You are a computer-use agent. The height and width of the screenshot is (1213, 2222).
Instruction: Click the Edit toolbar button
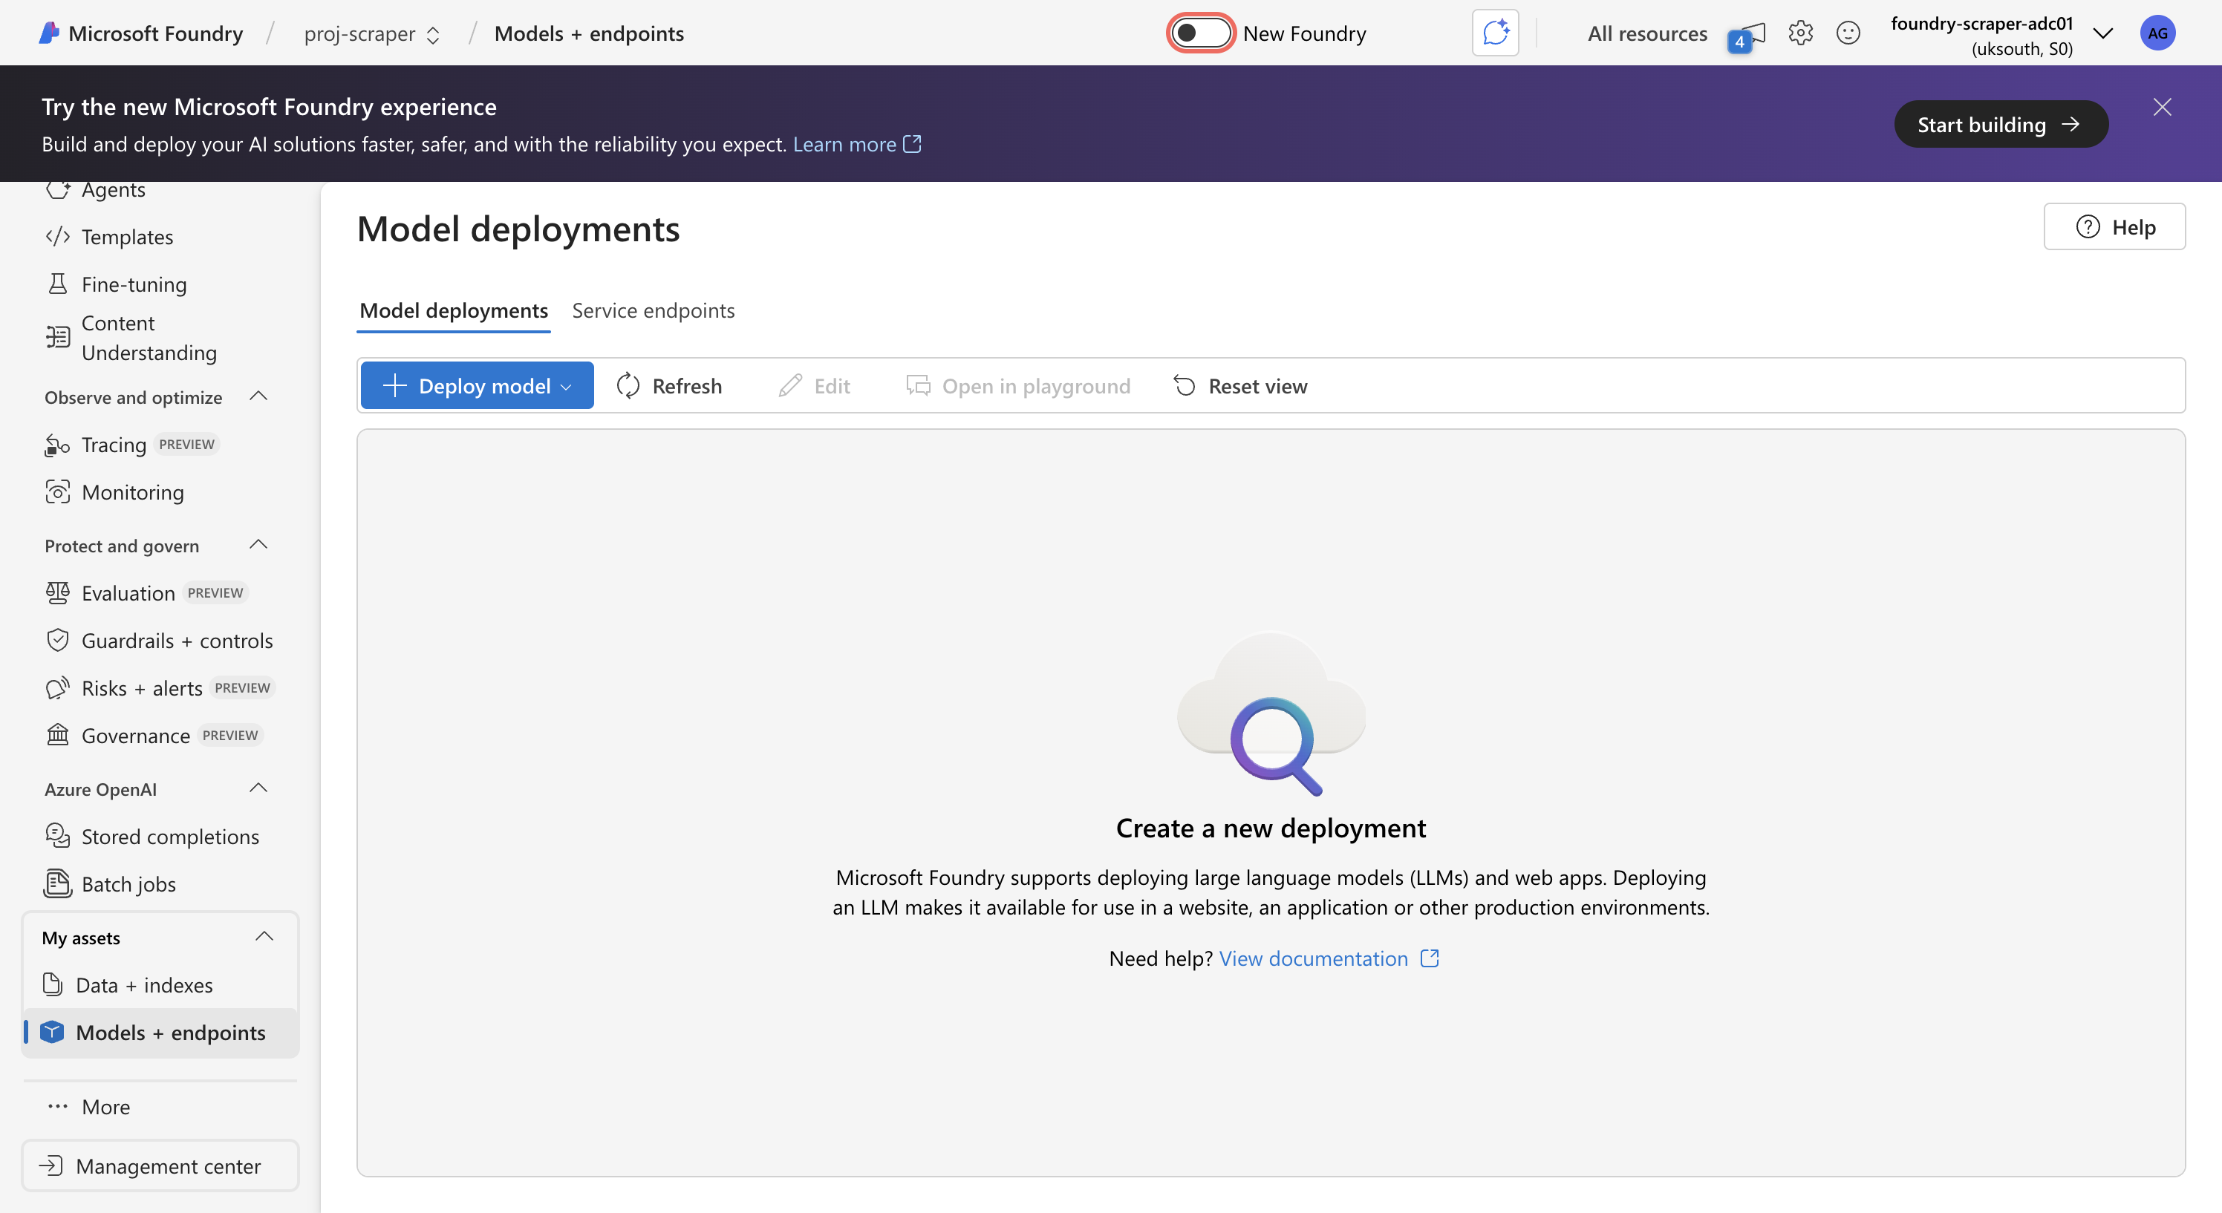click(x=814, y=385)
